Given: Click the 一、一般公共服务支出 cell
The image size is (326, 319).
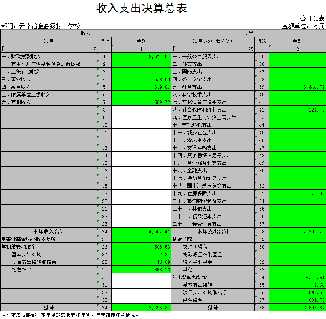Looking at the screenshot, I should coord(213,56).
